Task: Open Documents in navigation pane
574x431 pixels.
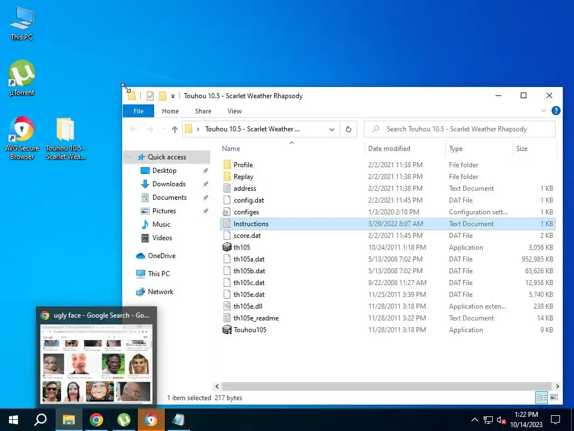Action: [169, 198]
